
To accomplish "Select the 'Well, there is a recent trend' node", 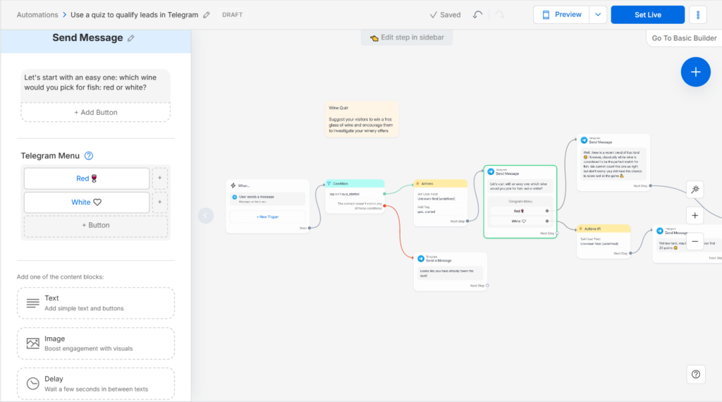I will 613,162.
